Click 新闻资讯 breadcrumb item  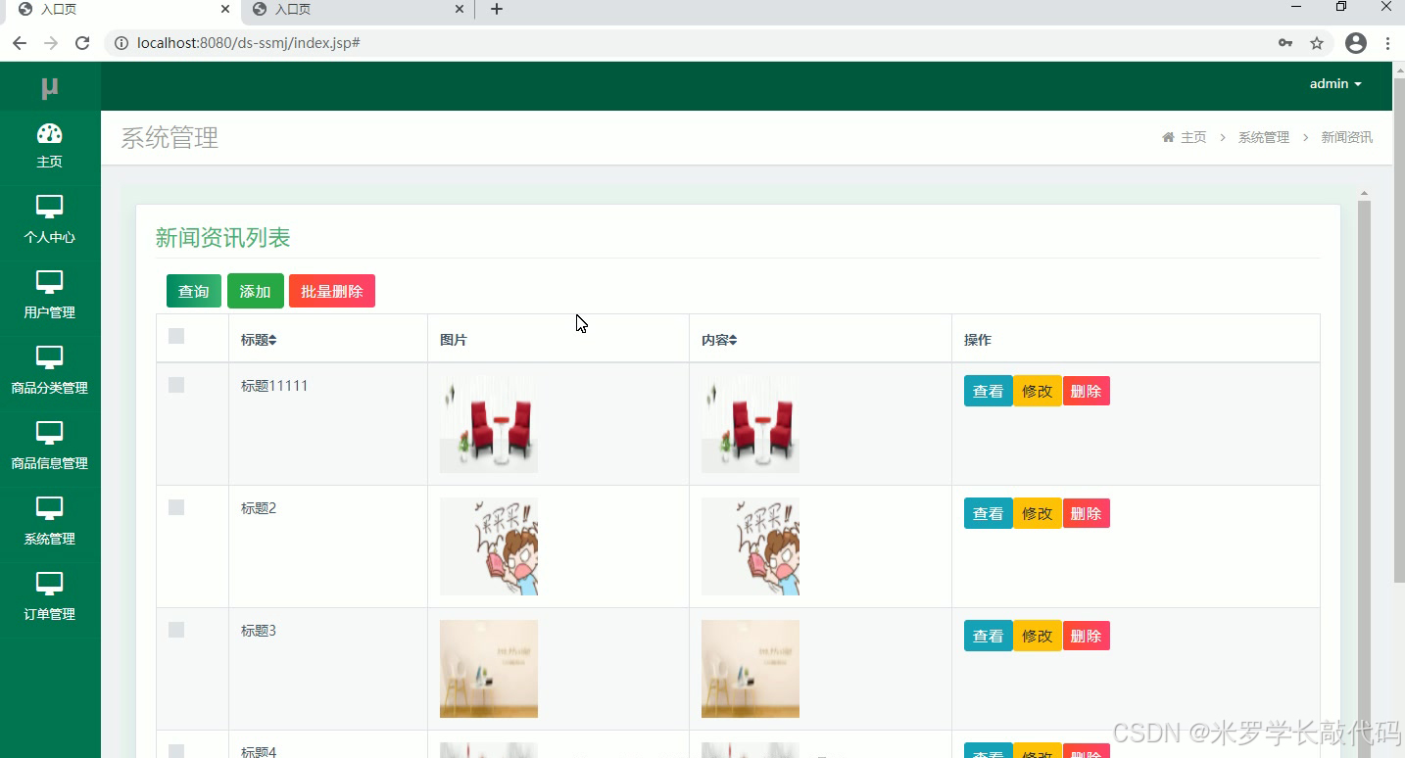[x=1347, y=137]
